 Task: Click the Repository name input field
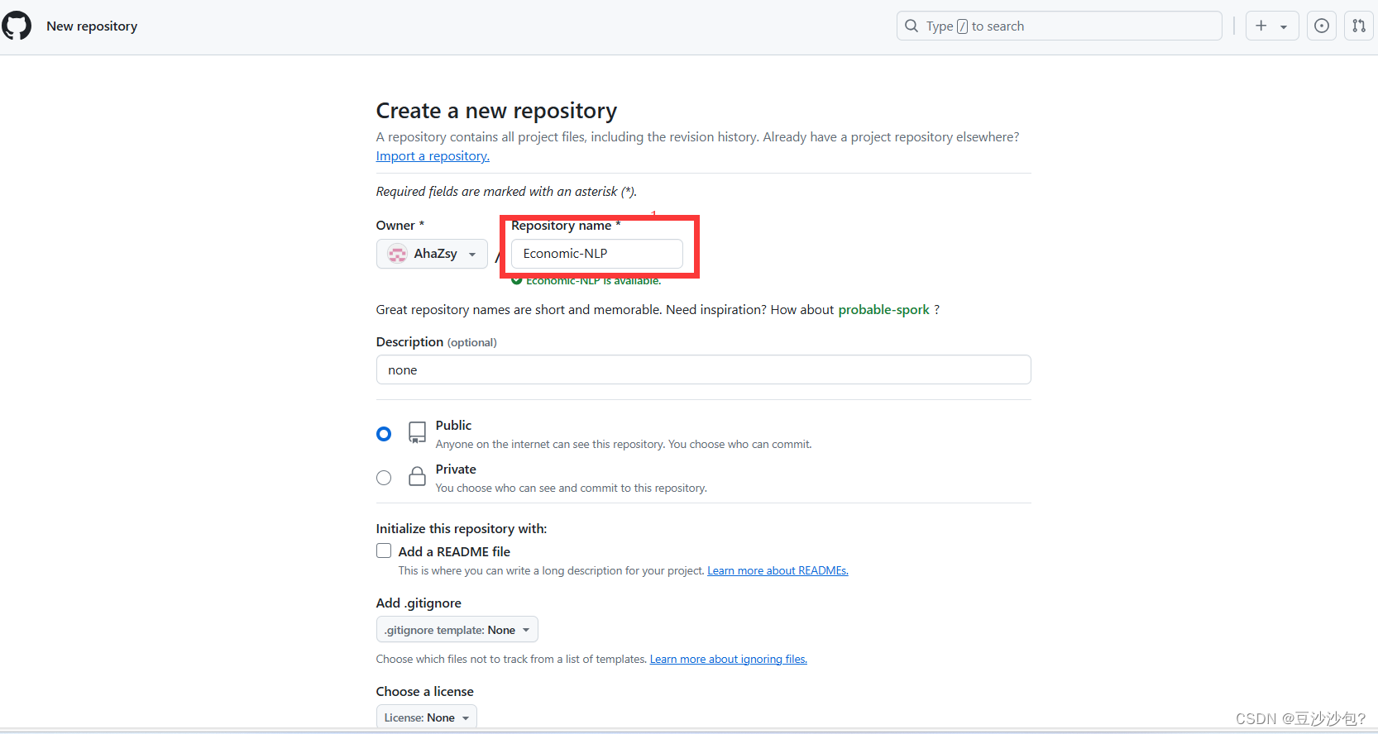tap(597, 254)
